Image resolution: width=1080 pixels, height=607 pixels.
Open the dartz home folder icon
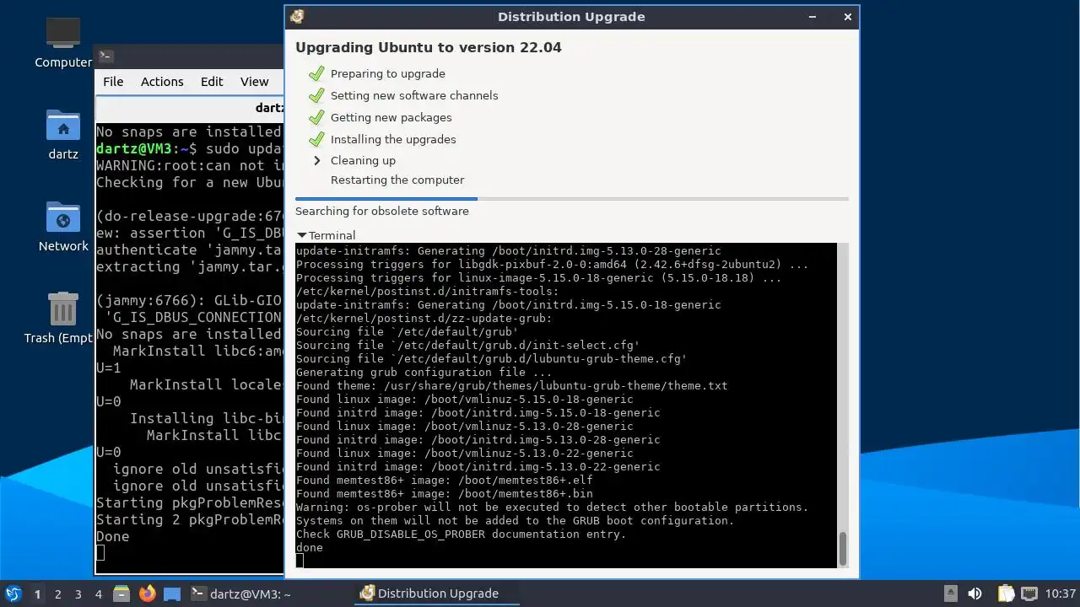(63, 135)
